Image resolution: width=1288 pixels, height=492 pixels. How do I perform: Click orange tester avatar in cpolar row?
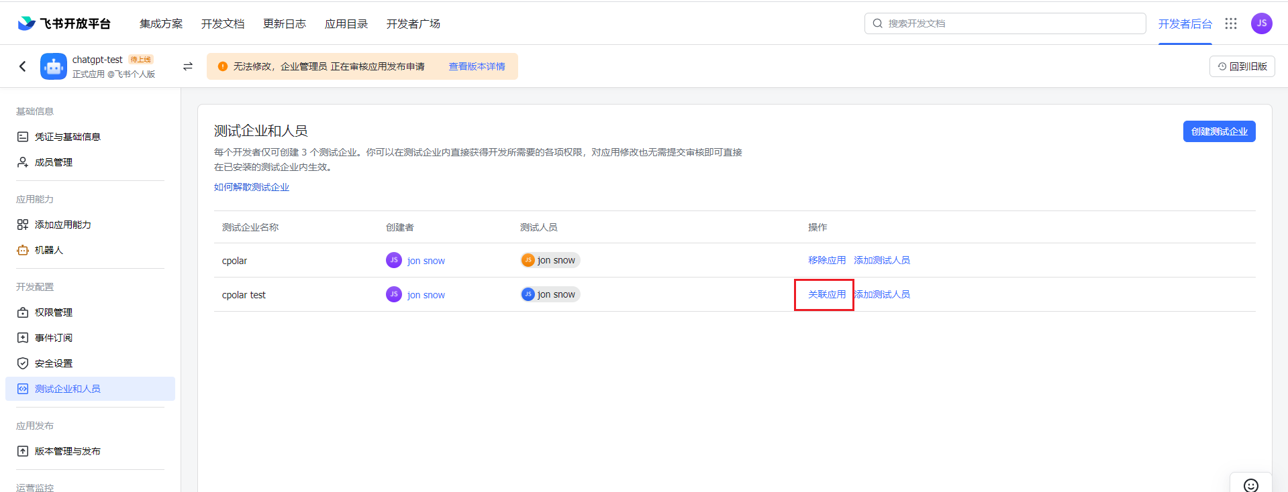pyautogui.click(x=528, y=260)
